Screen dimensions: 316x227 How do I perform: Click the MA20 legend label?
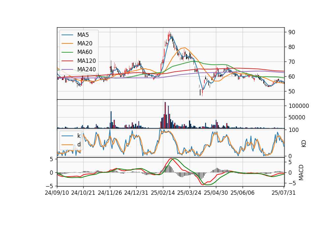pyautogui.click(x=85, y=43)
